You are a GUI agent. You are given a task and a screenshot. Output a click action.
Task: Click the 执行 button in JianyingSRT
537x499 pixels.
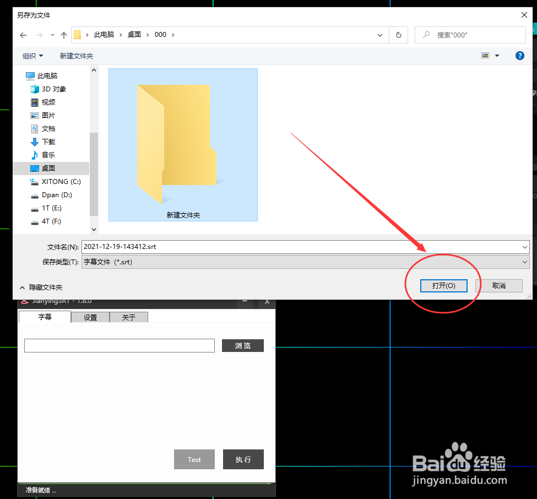pos(243,459)
